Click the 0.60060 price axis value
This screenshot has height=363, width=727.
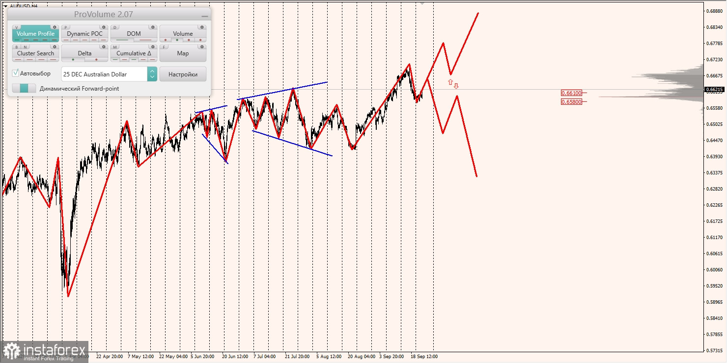coord(714,269)
